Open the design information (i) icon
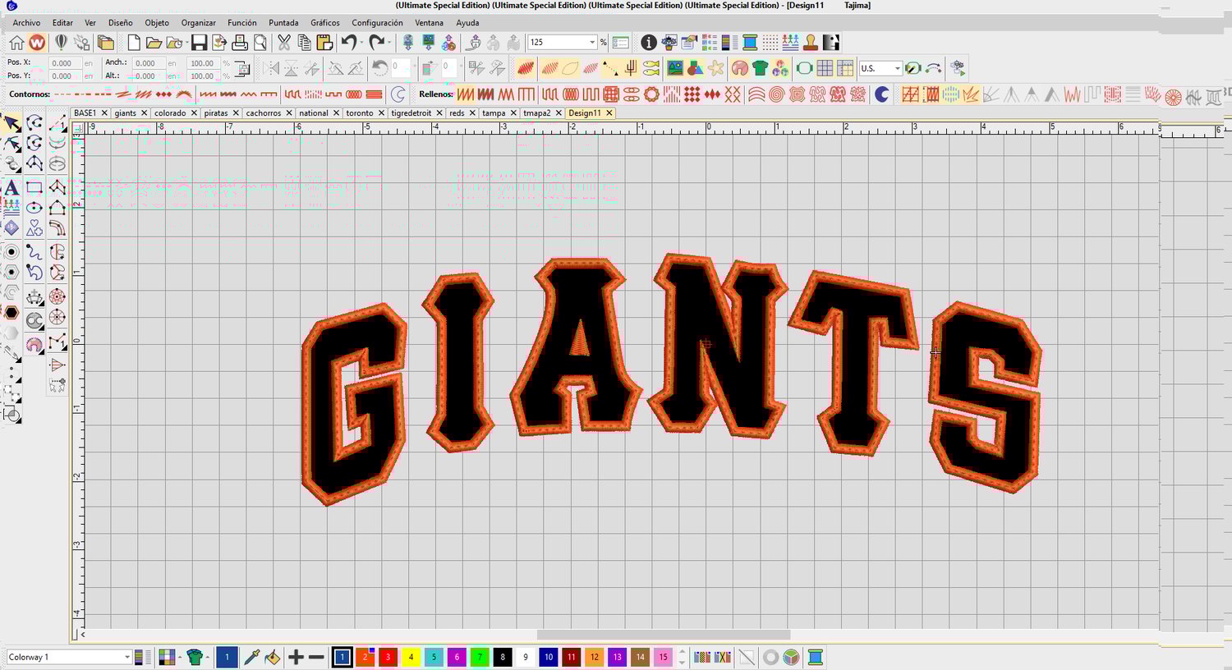The width and height of the screenshot is (1232, 670). click(649, 43)
